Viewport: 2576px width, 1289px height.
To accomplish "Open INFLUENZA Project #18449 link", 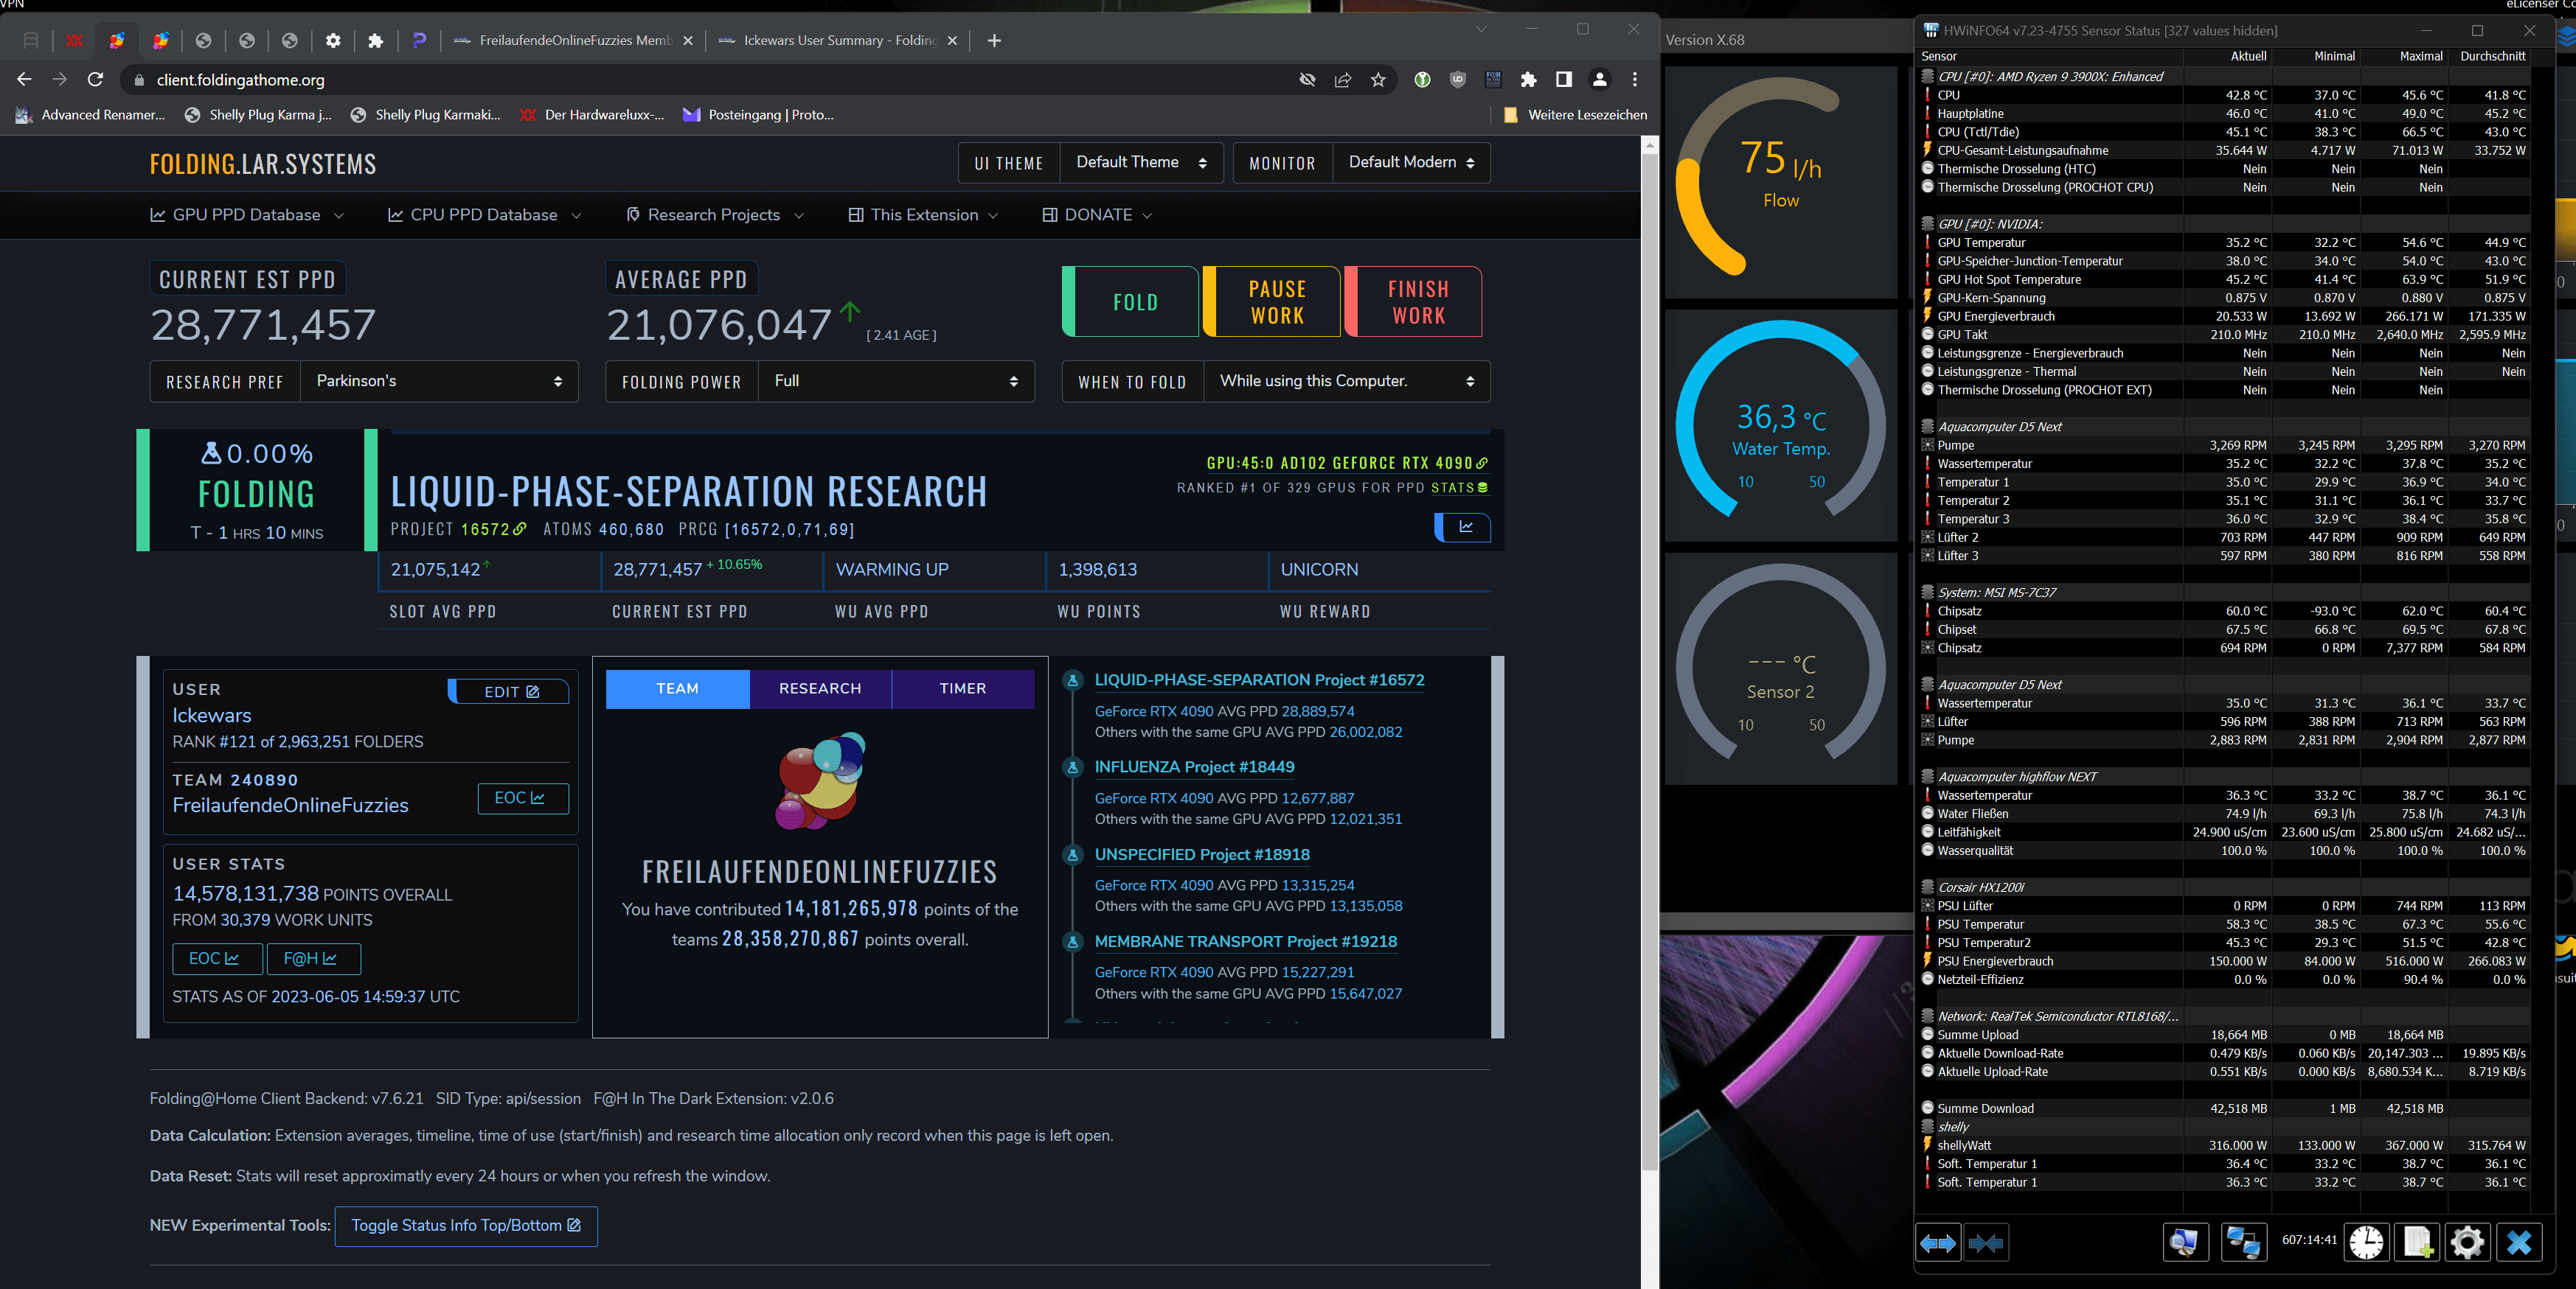I will 1194,767.
